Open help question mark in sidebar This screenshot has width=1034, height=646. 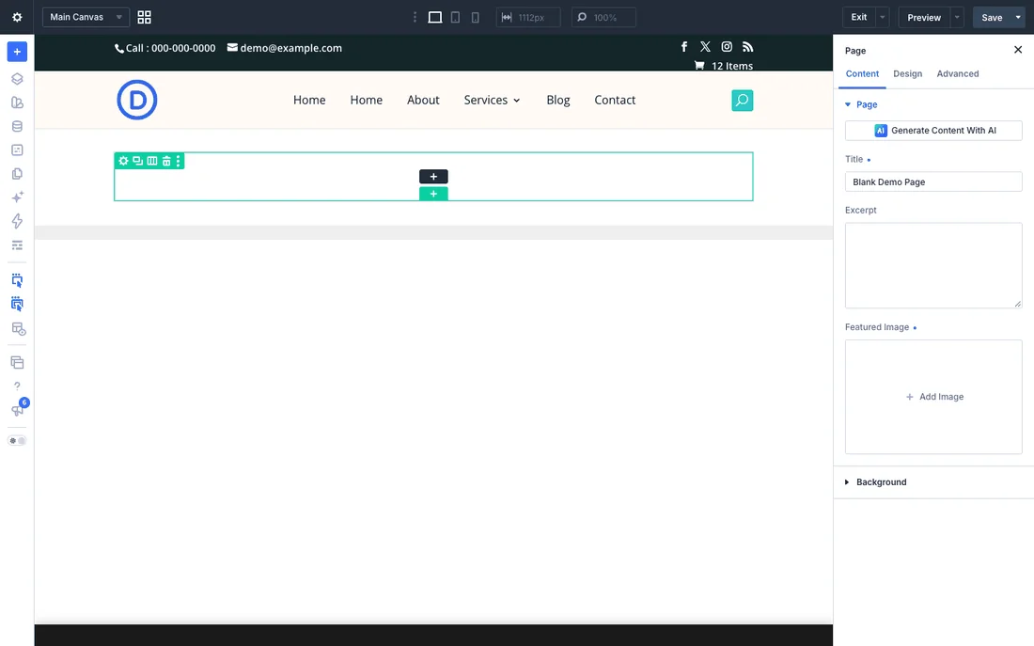tap(17, 386)
